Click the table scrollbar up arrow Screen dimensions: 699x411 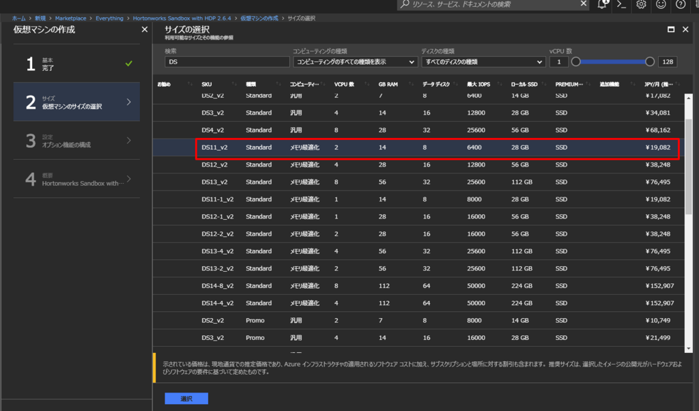click(689, 97)
